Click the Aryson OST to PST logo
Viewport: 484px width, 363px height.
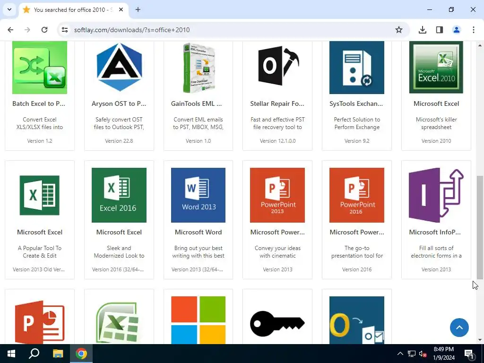tap(119, 67)
